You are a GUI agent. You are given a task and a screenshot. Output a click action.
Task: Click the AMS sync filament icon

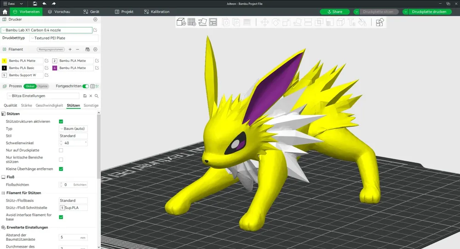pyautogui.click(x=87, y=50)
